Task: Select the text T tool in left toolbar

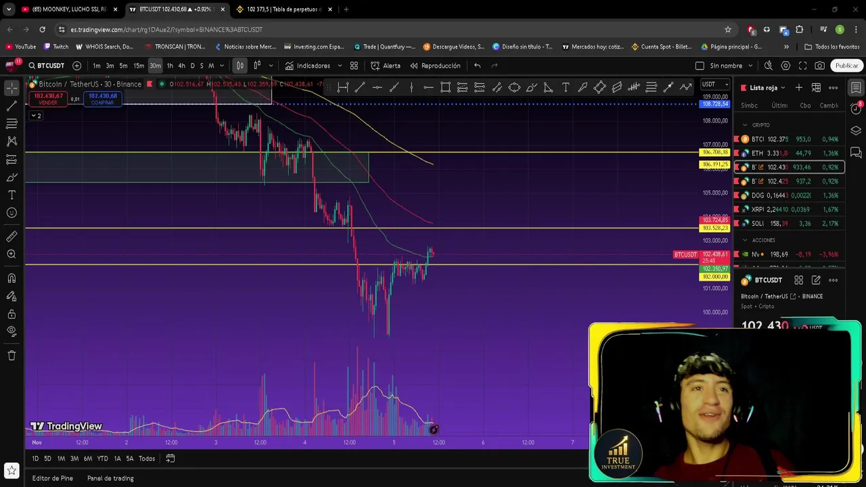Action: pyautogui.click(x=12, y=195)
